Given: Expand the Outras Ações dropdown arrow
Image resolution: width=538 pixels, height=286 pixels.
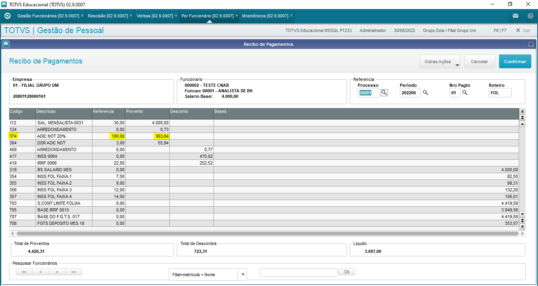Looking at the screenshot, I should (457, 65).
